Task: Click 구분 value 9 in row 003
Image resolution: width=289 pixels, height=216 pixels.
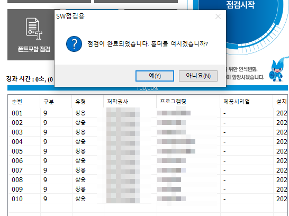Action: point(45,132)
